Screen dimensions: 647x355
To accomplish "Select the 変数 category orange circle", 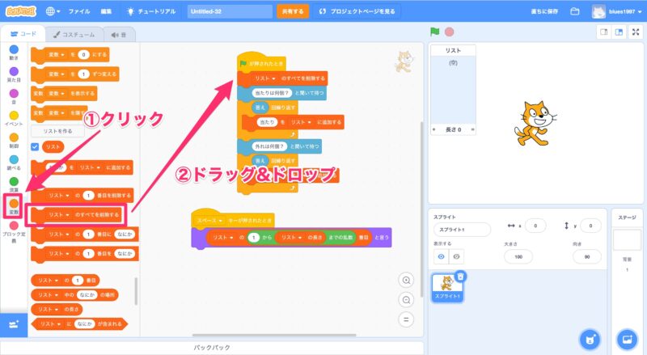I will [14, 204].
